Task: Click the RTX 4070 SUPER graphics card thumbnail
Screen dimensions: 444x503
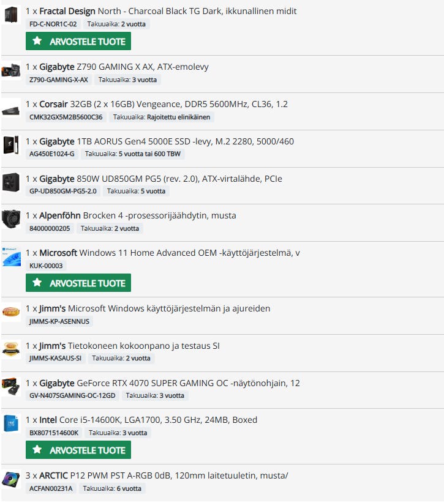Action: (x=11, y=387)
